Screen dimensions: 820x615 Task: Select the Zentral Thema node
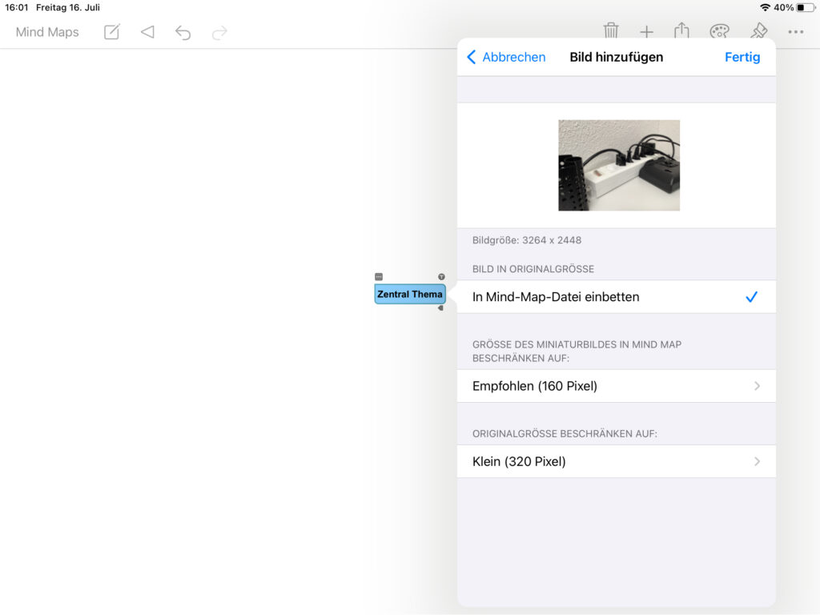[409, 294]
